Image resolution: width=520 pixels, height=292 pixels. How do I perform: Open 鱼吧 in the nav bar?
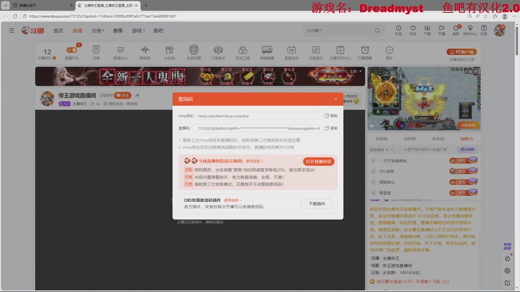tap(158, 30)
